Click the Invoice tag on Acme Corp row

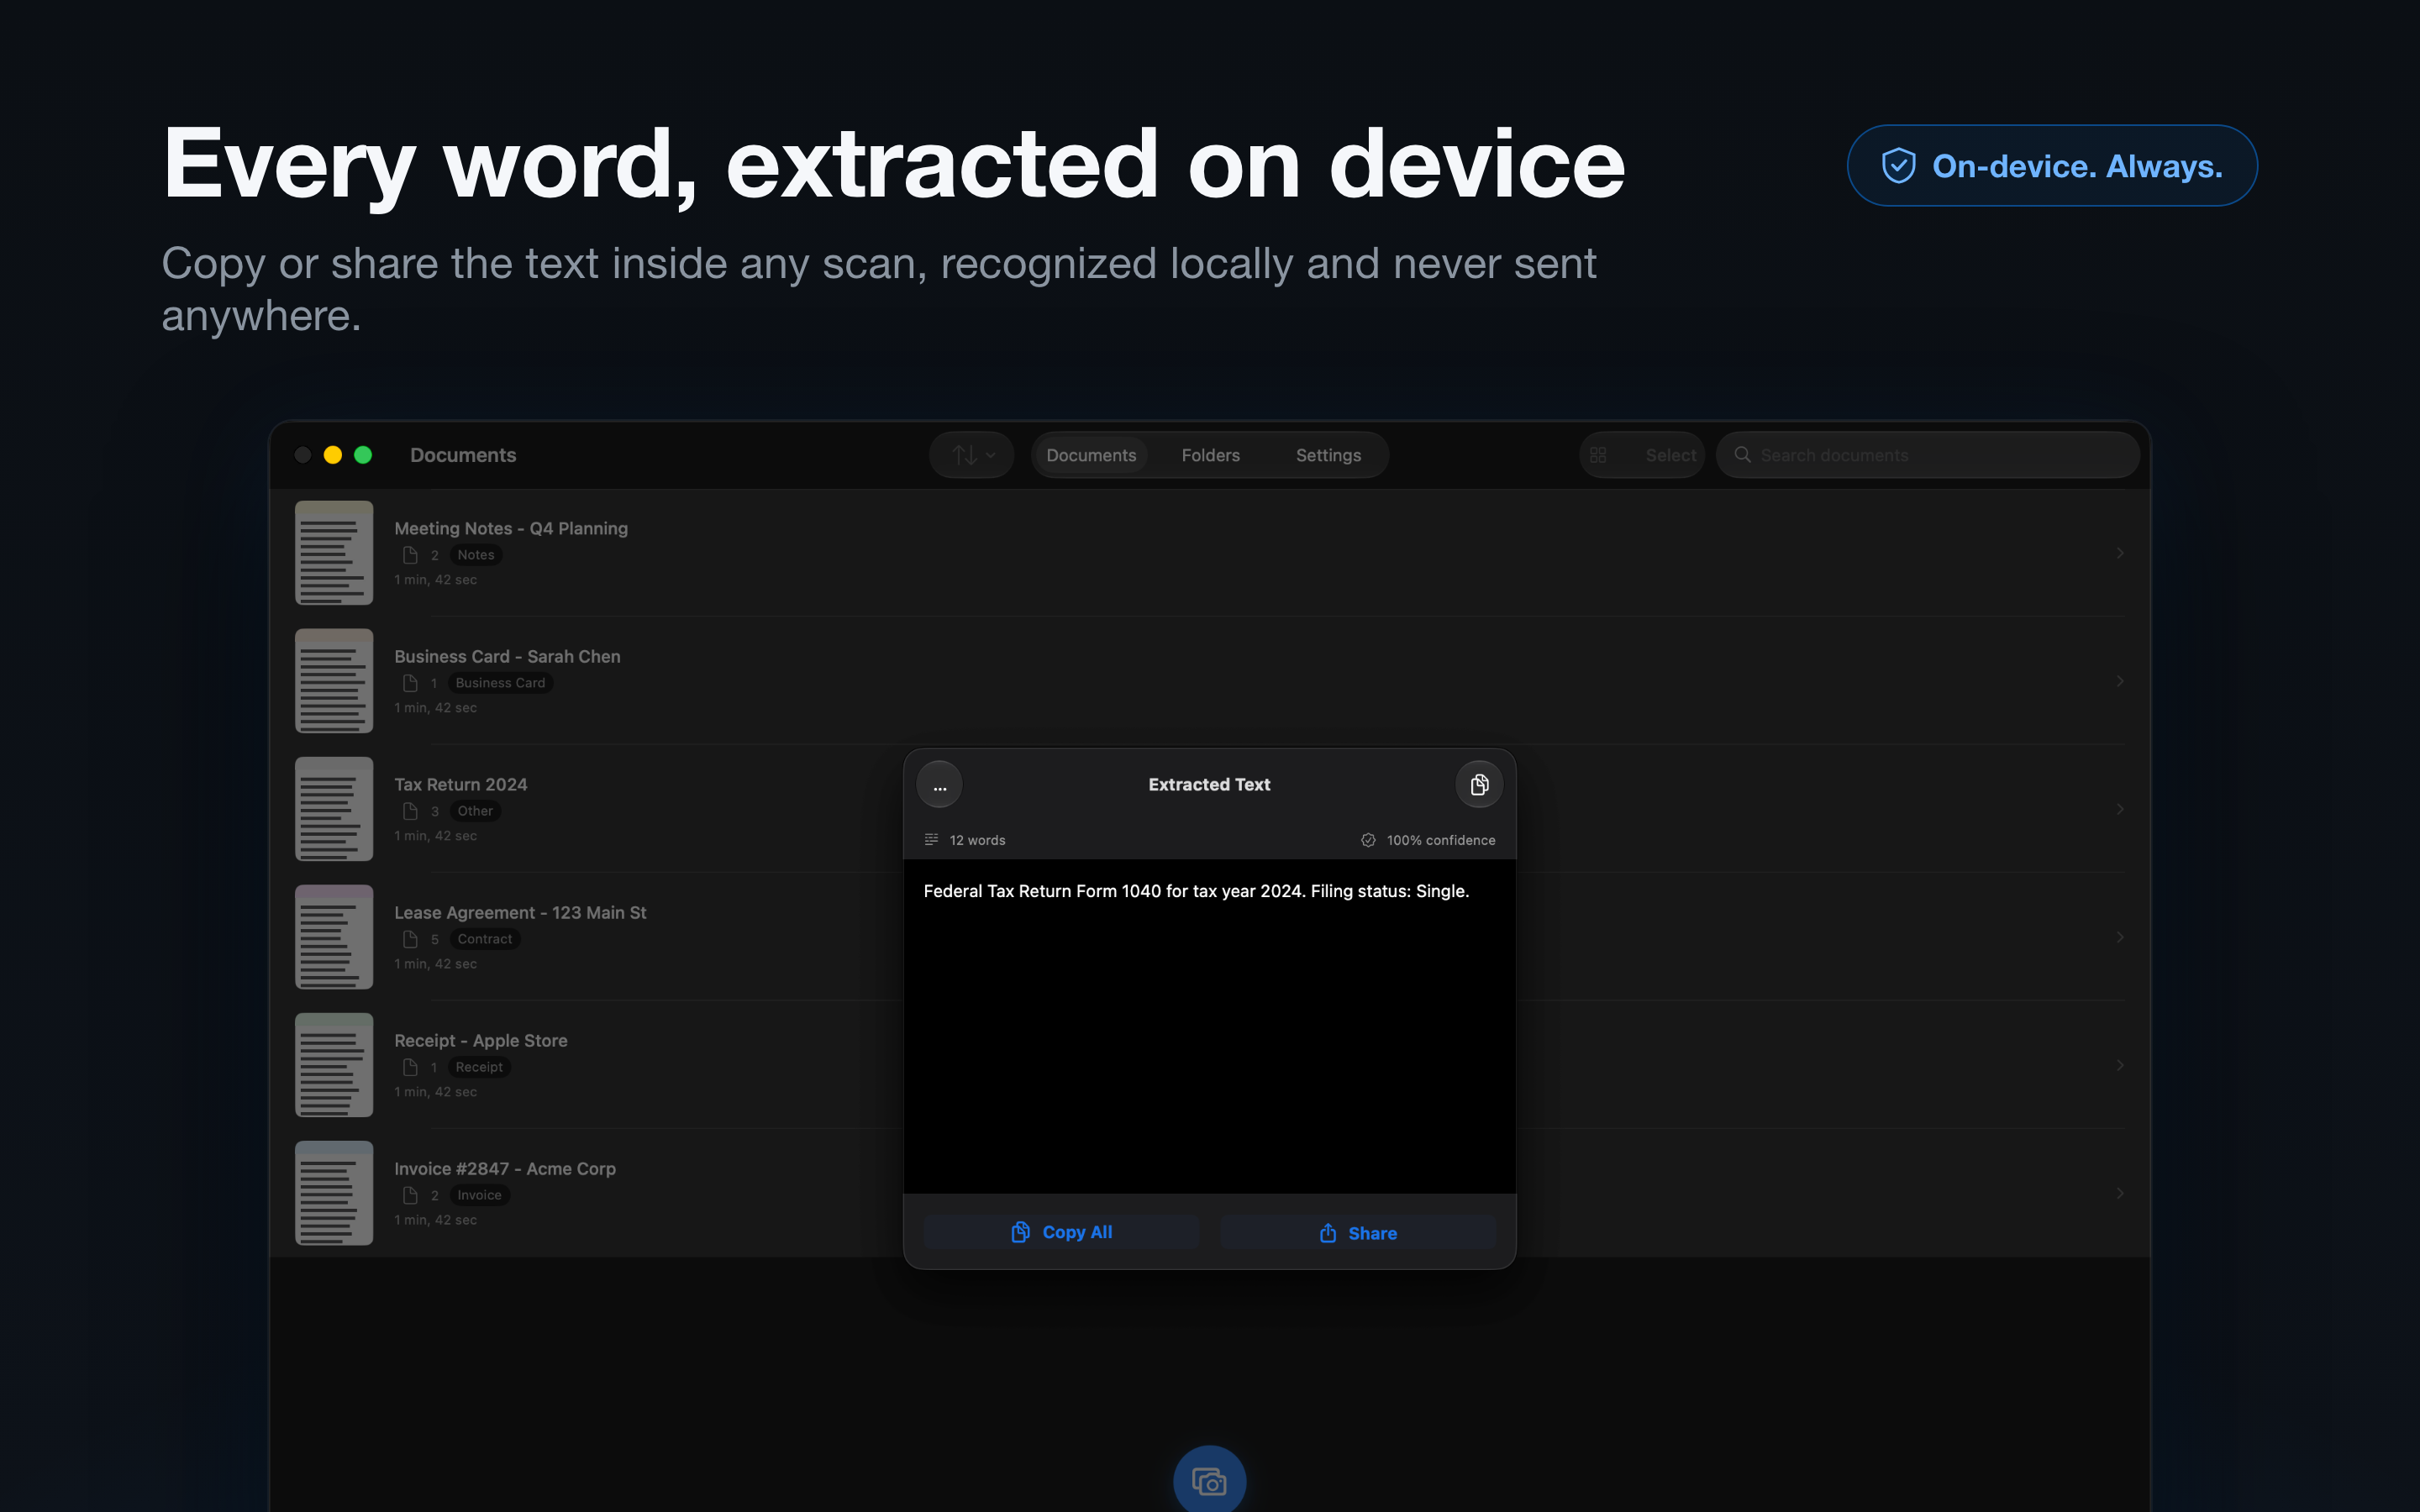480,1195
